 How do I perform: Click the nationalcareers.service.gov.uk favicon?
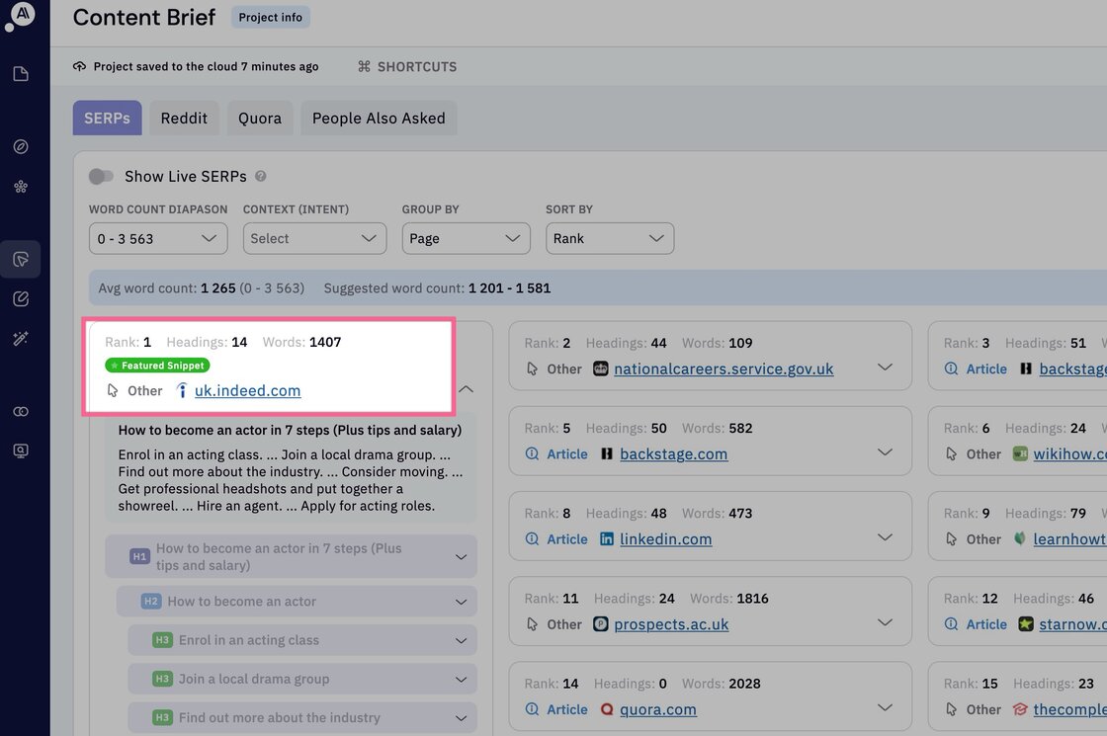coord(600,368)
